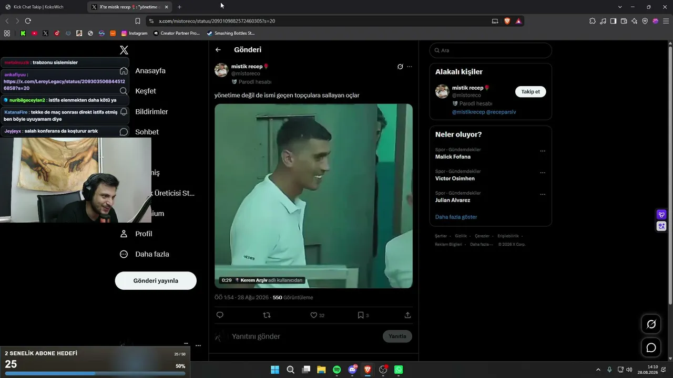This screenshot has width=673, height=378.
Task: Open the browser hamburger menu
Action: [666, 21]
